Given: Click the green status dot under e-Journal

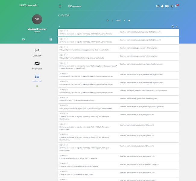Looking at the screenshot, I should 37,86.
